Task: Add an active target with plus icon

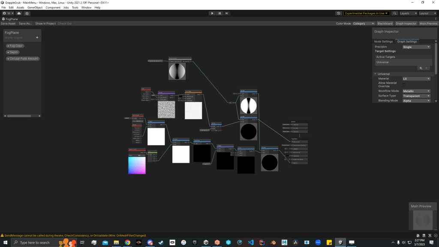Action: pyautogui.click(x=421, y=68)
